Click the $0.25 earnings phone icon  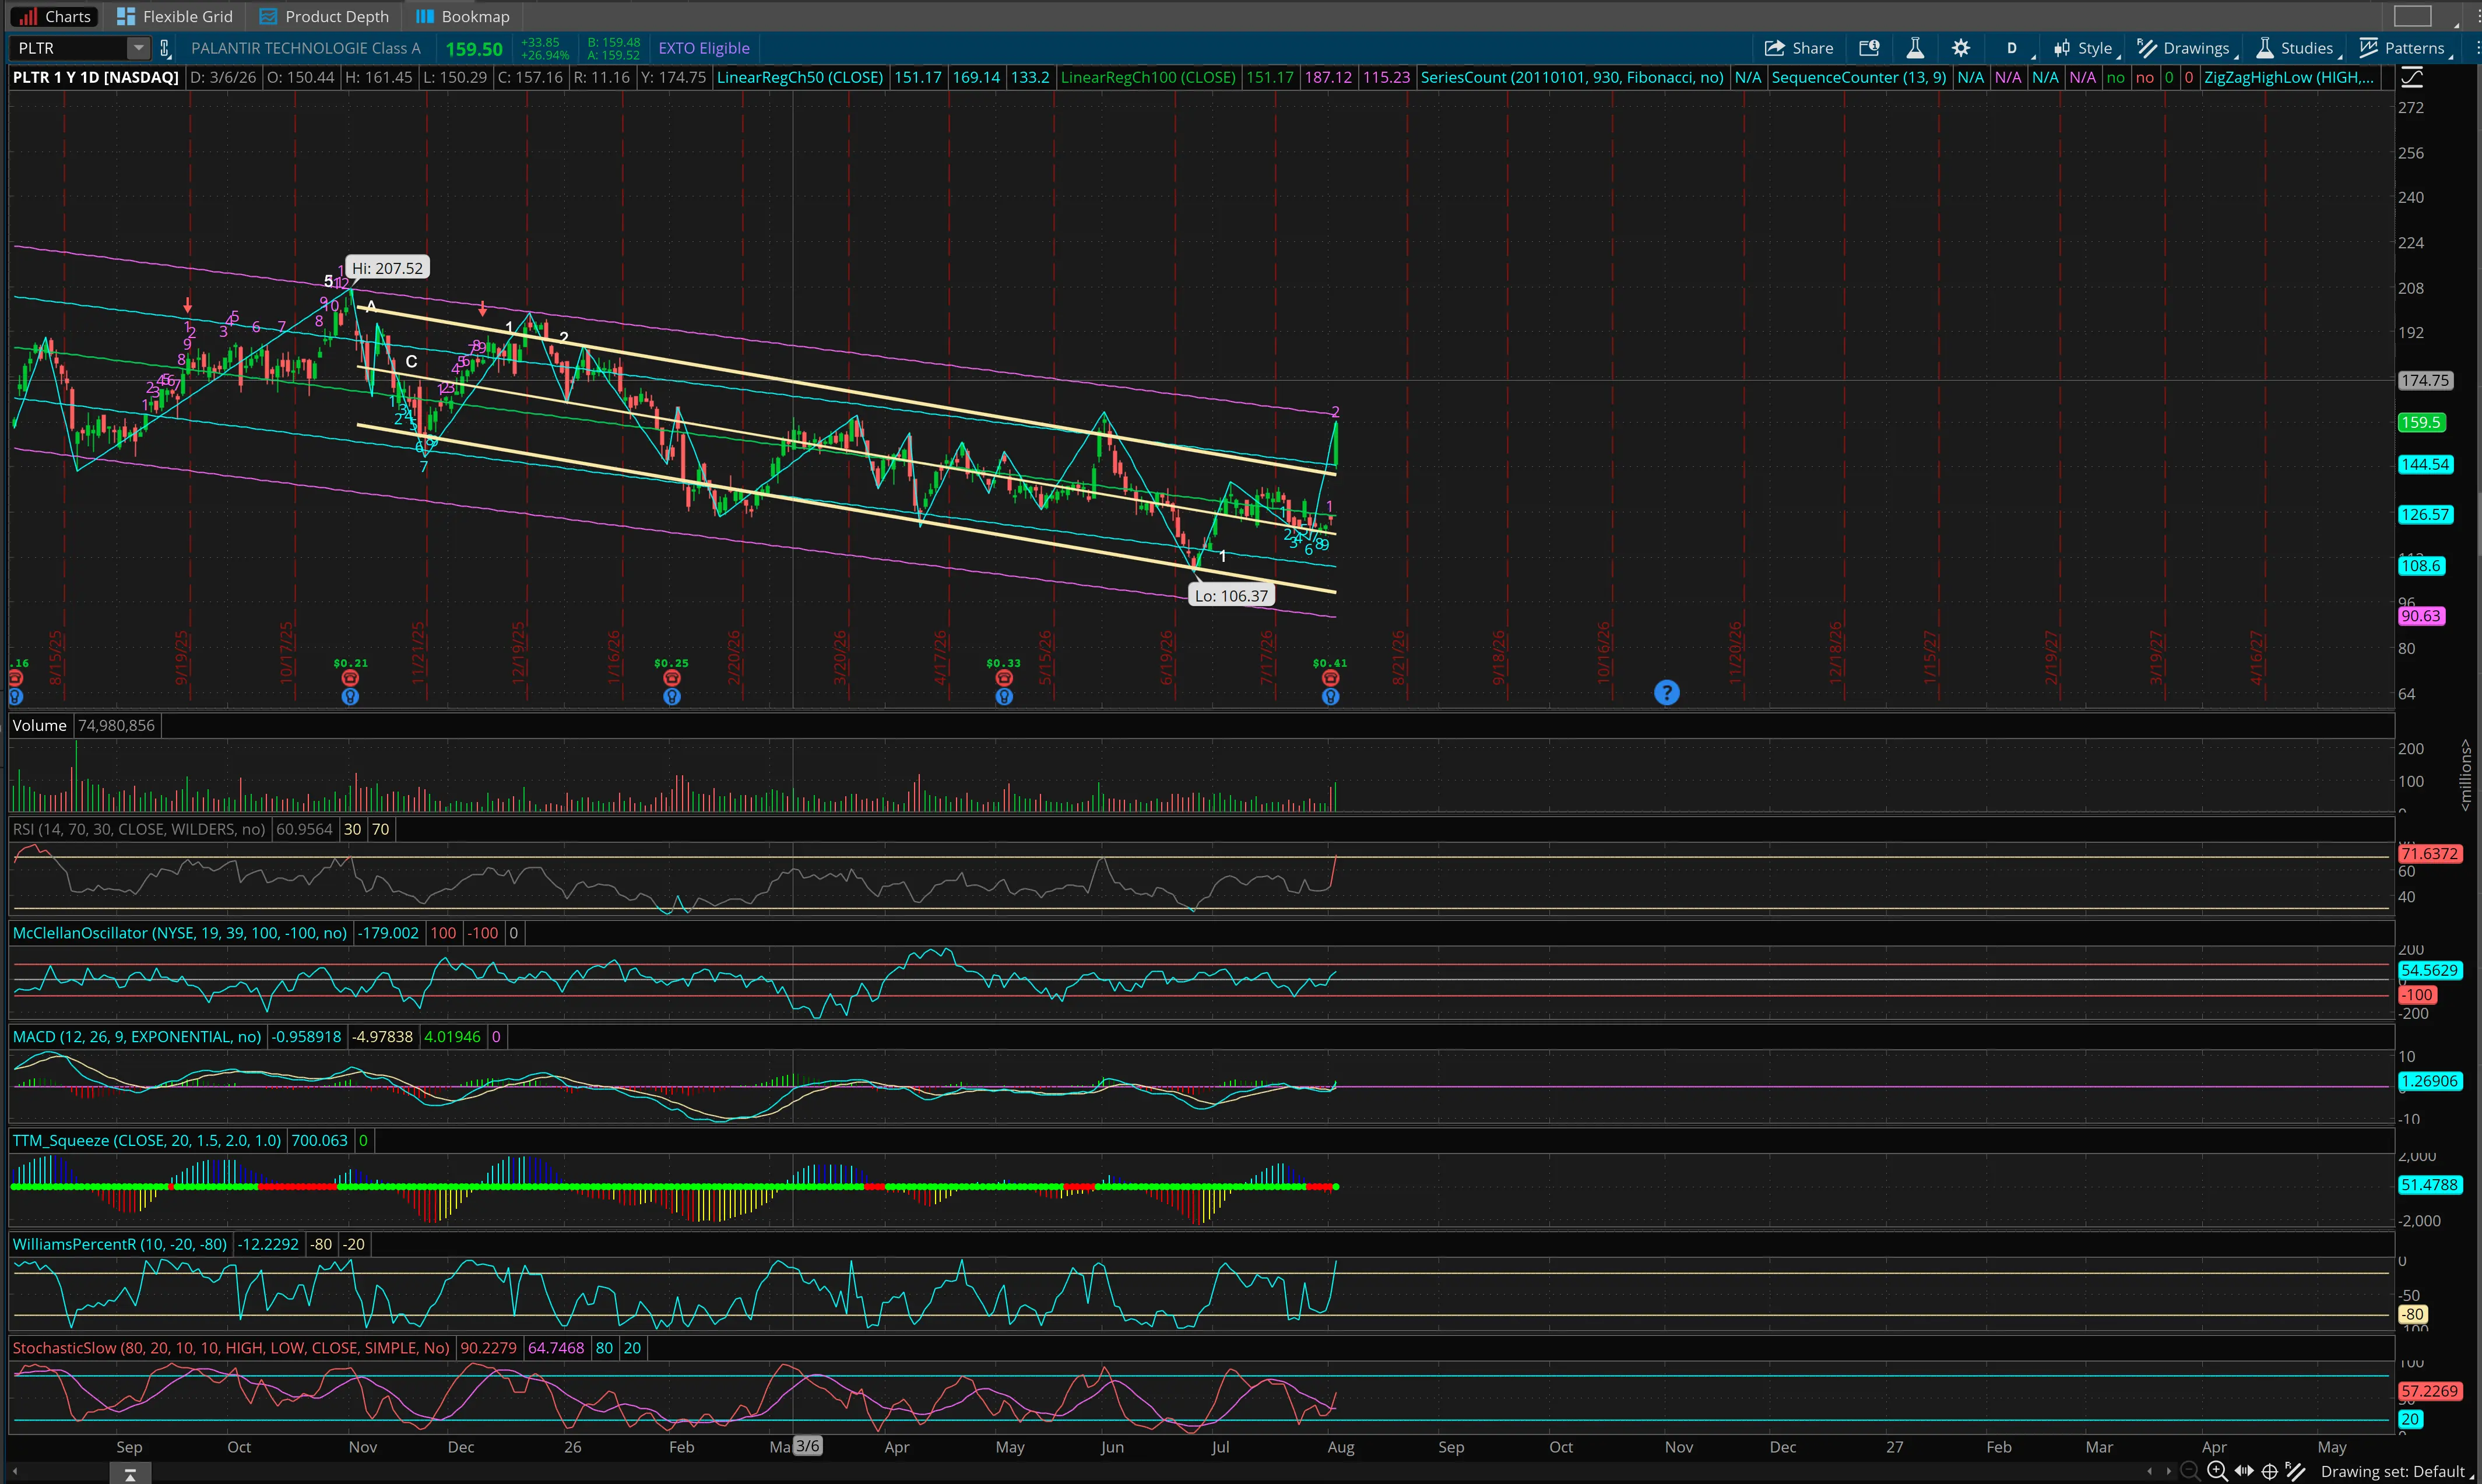point(672,678)
